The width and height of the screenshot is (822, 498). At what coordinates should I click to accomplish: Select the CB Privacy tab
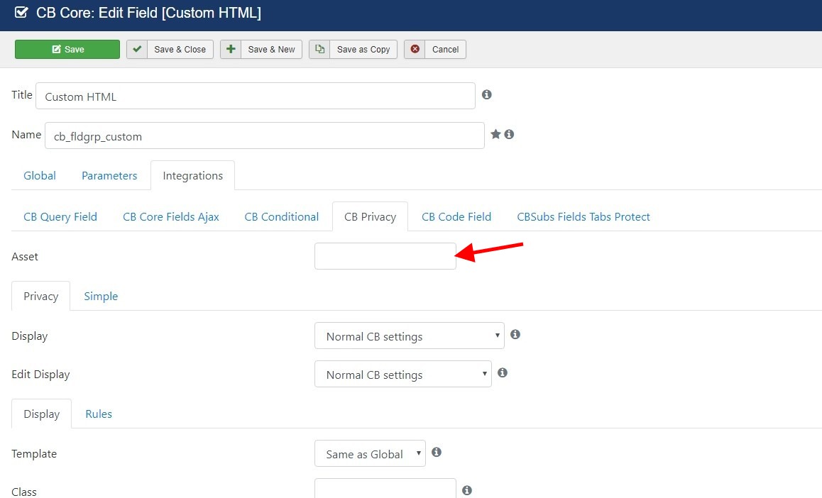(370, 217)
